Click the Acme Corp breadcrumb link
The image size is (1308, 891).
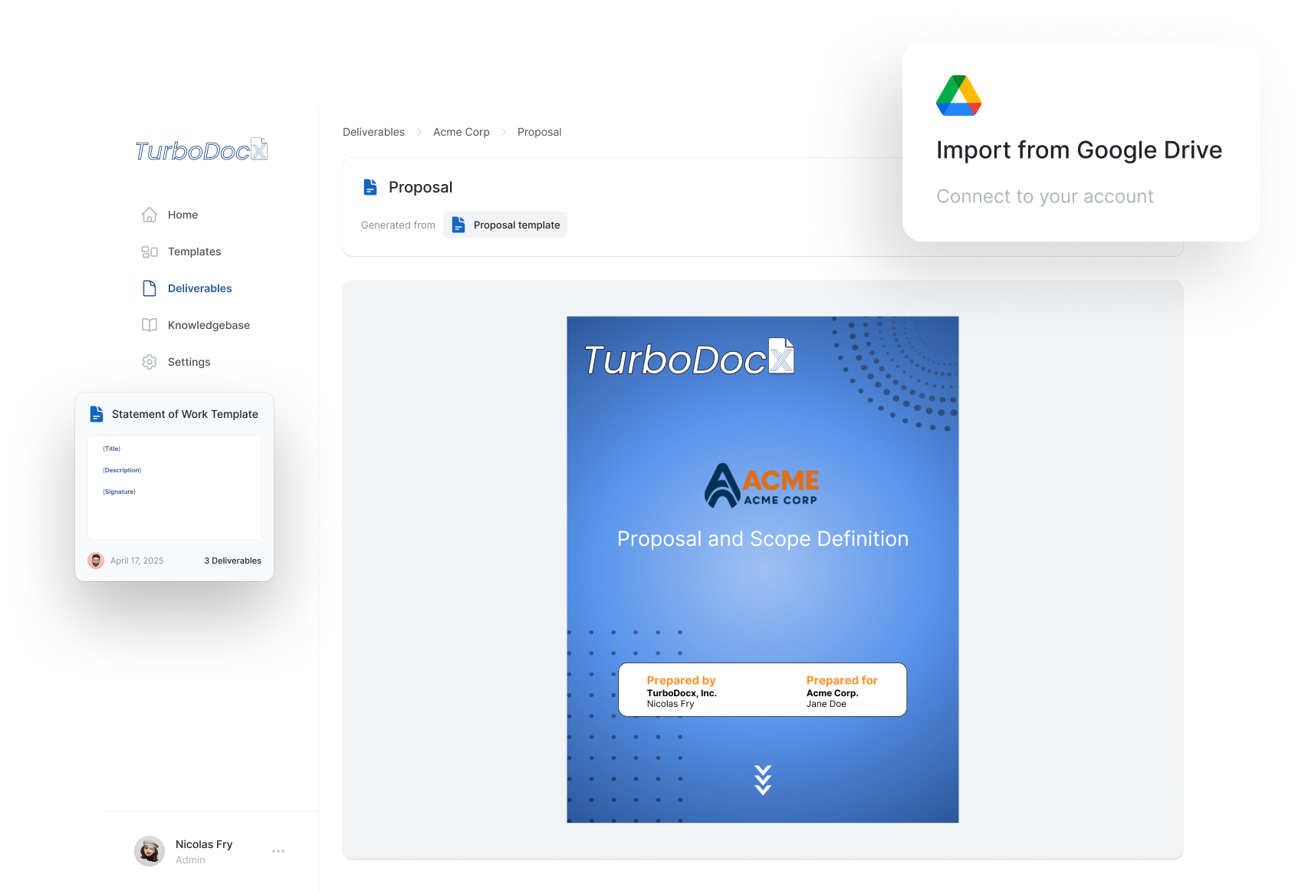coord(461,132)
